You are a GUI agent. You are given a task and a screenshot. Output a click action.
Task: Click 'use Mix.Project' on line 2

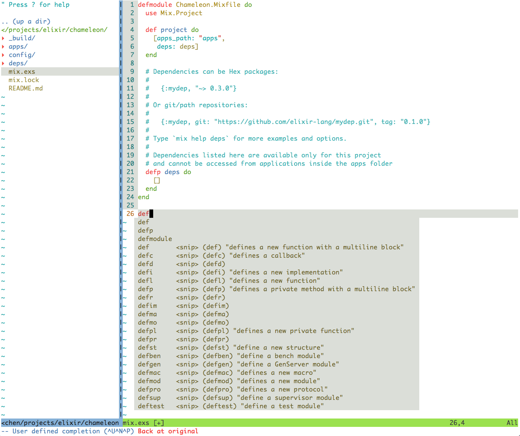[174, 13]
